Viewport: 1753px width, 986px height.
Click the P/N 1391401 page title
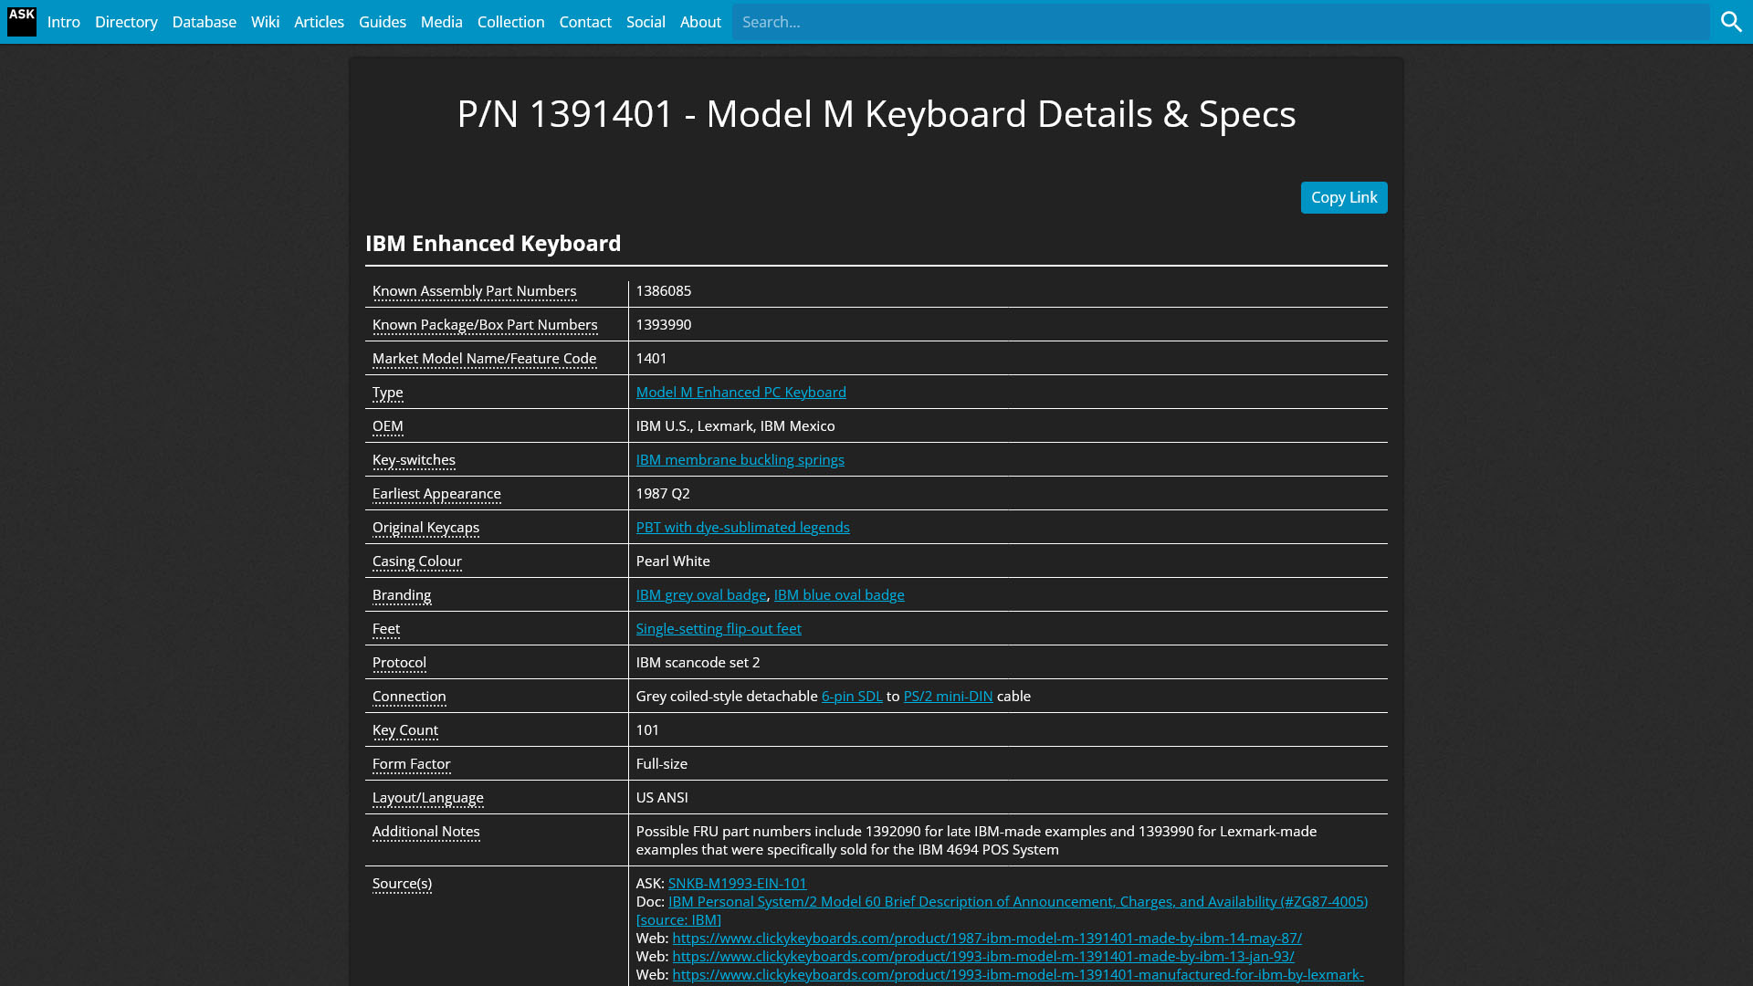click(876, 113)
